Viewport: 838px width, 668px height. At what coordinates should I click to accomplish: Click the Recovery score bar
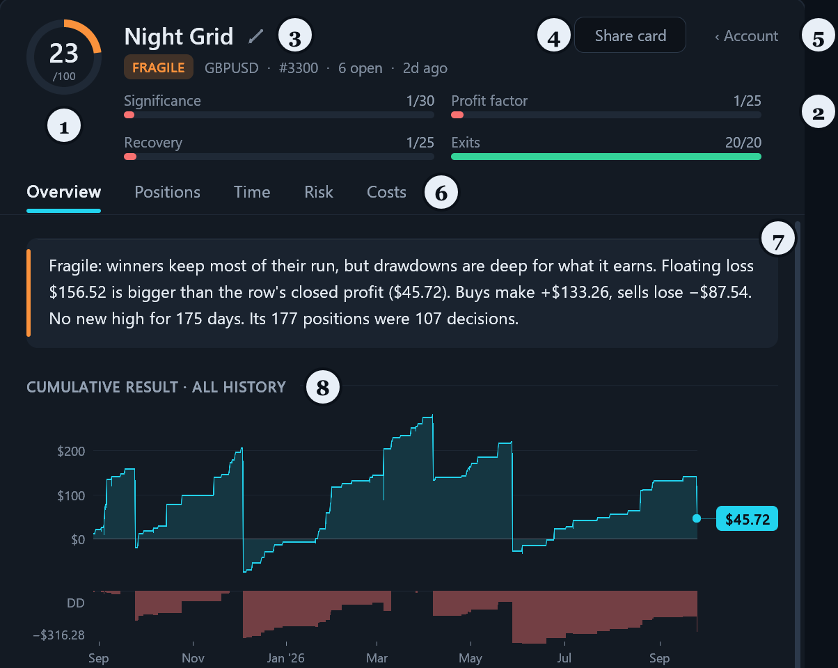pyautogui.click(x=279, y=157)
